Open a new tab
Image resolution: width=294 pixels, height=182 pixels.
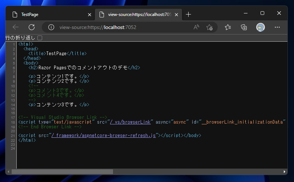click(188, 15)
